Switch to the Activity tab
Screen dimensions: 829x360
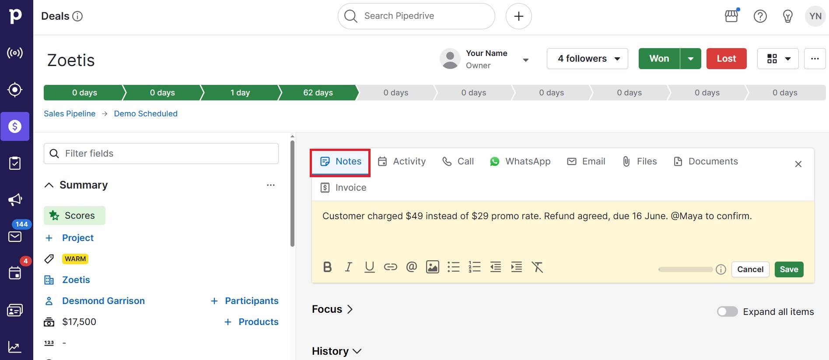point(402,161)
